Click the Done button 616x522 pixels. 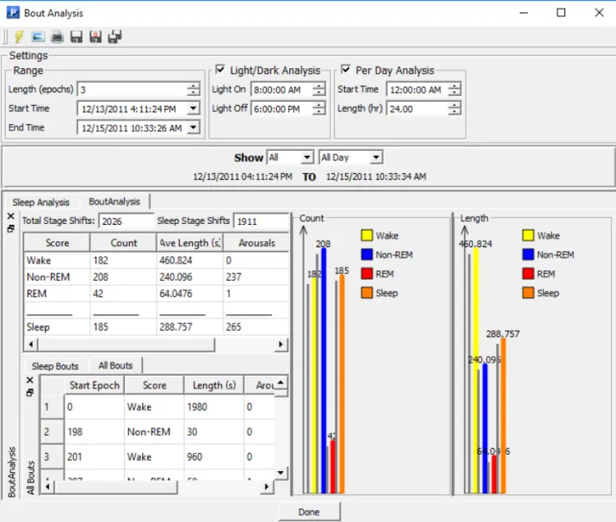click(x=309, y=512)
